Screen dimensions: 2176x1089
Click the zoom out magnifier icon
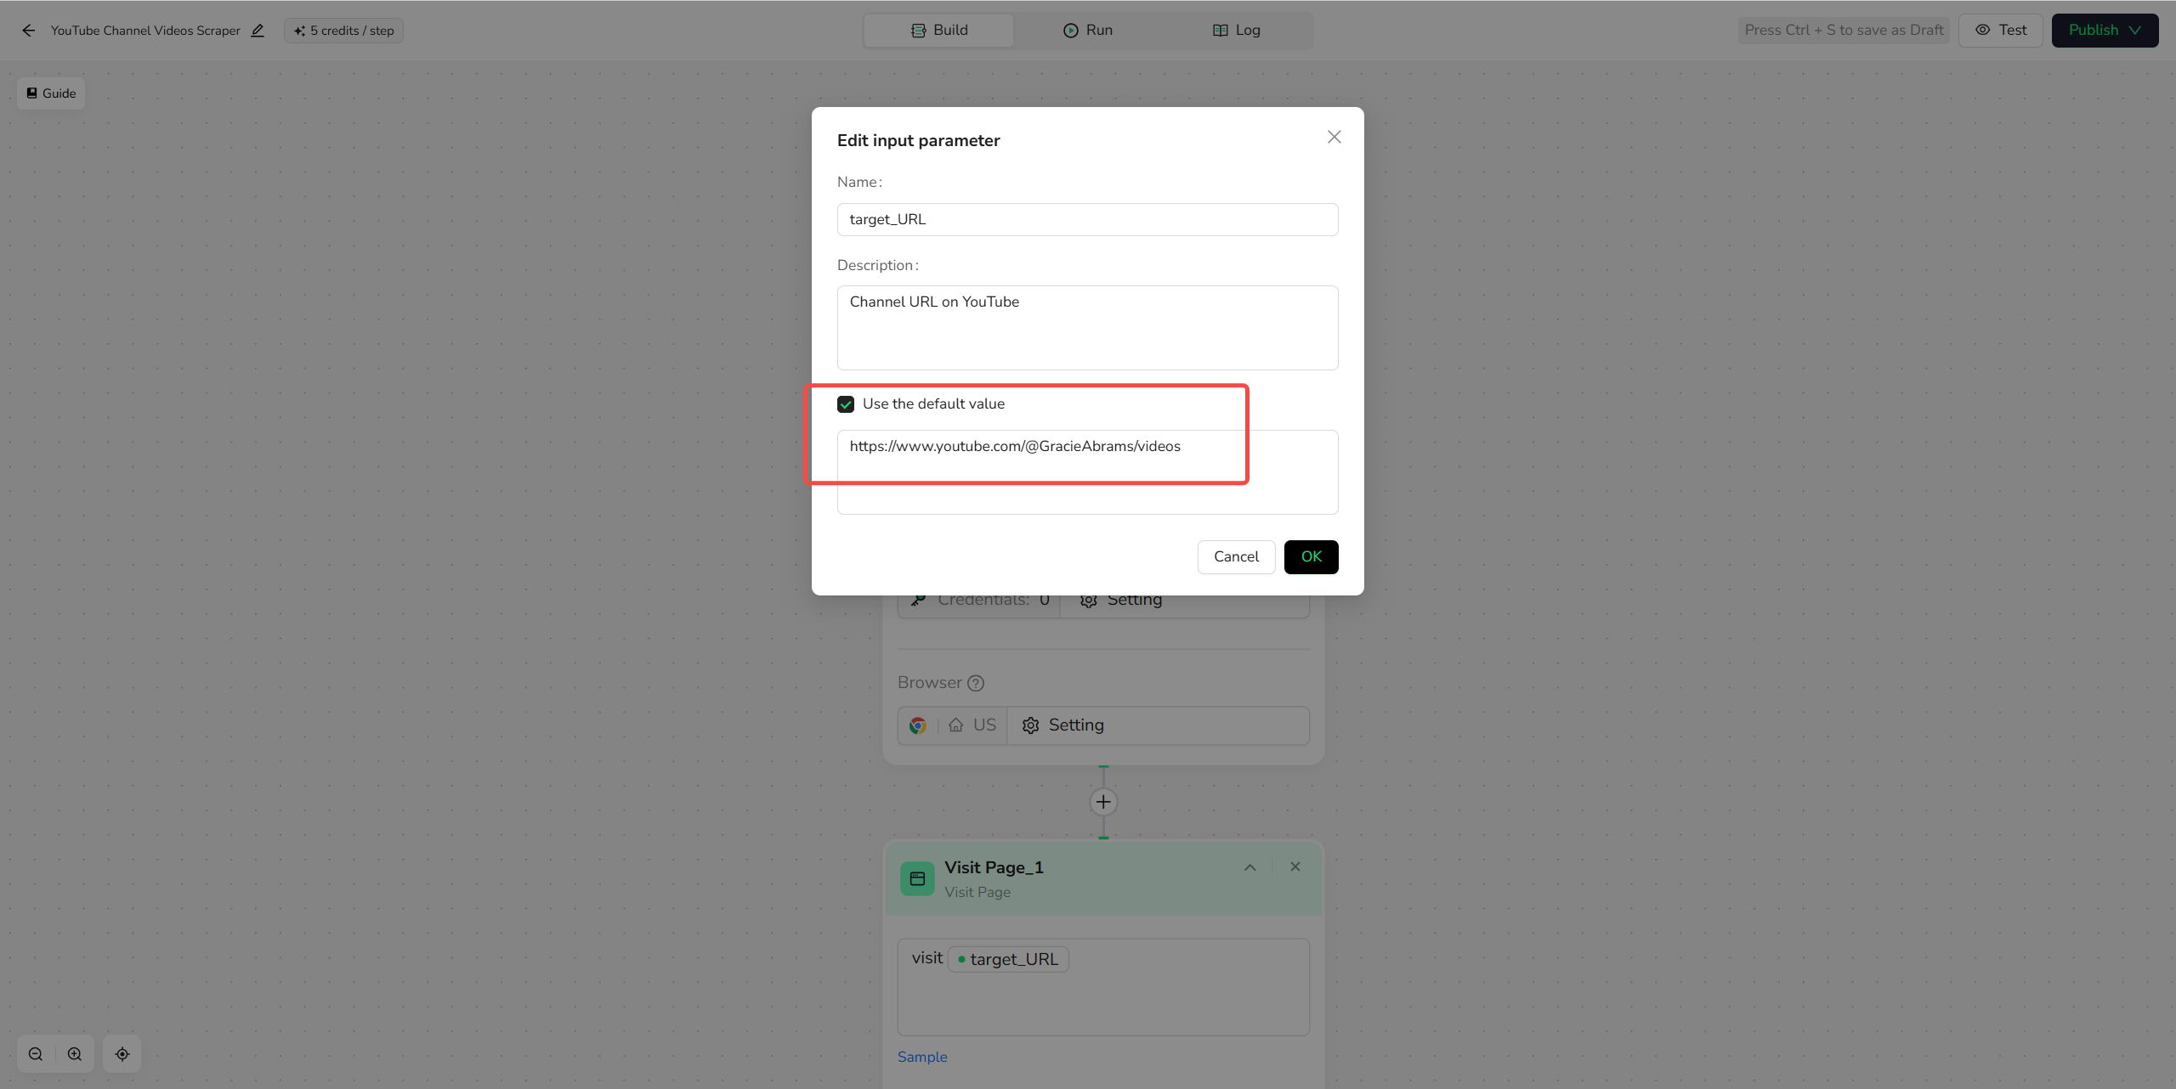coord(36,1054)
